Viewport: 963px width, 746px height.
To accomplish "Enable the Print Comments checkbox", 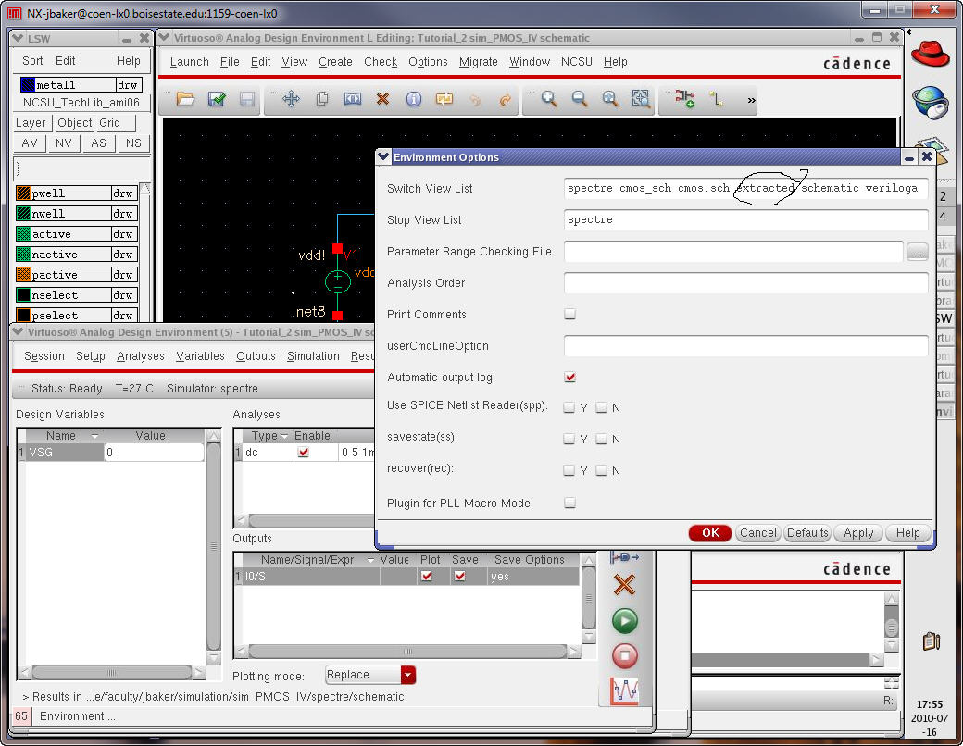I will (x=570, y=315).
